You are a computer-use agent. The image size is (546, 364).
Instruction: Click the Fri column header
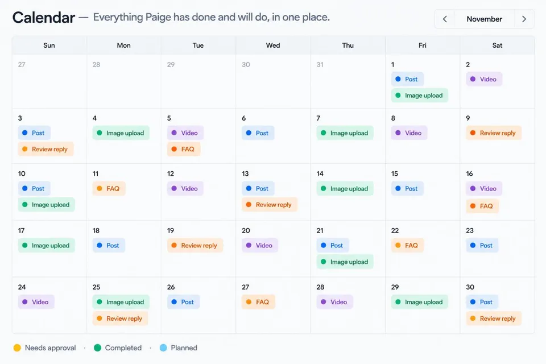click(x=423, y=45)
